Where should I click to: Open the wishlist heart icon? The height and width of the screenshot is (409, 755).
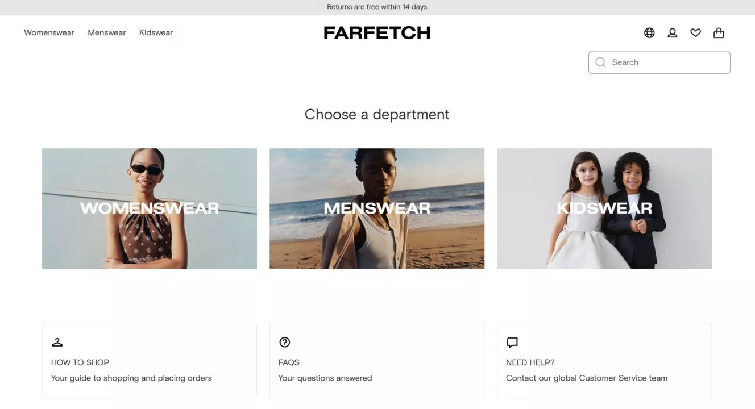coord(695,33)
